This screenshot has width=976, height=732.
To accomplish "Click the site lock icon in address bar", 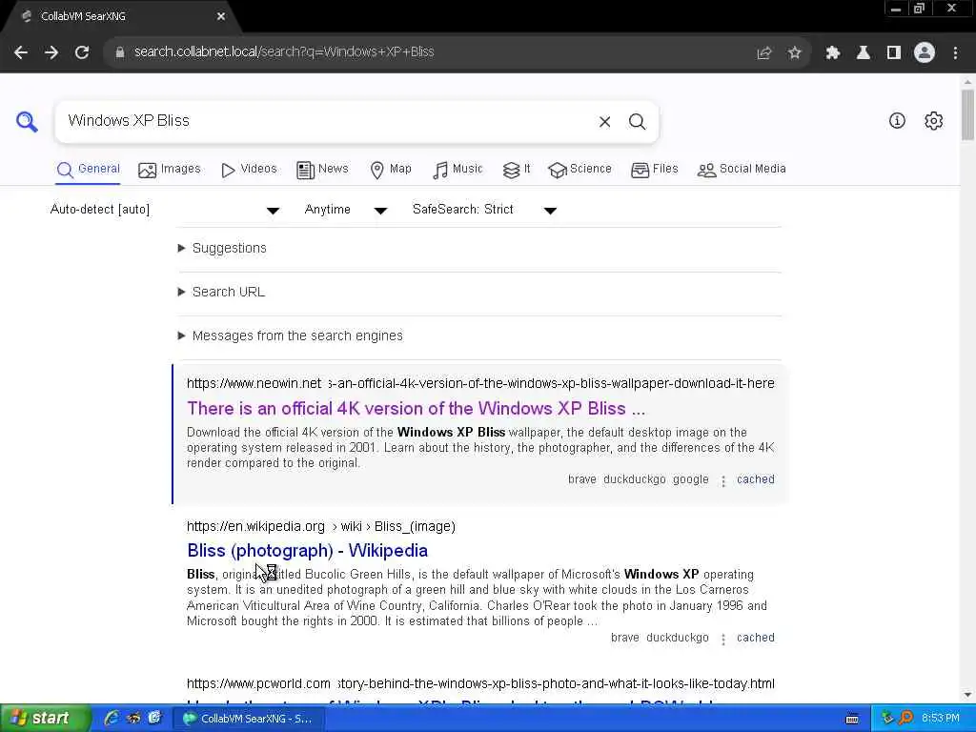I will pyautogui.click(x=120, y=52).
